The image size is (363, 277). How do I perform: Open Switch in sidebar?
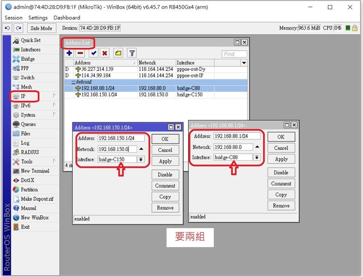[28, 78]
